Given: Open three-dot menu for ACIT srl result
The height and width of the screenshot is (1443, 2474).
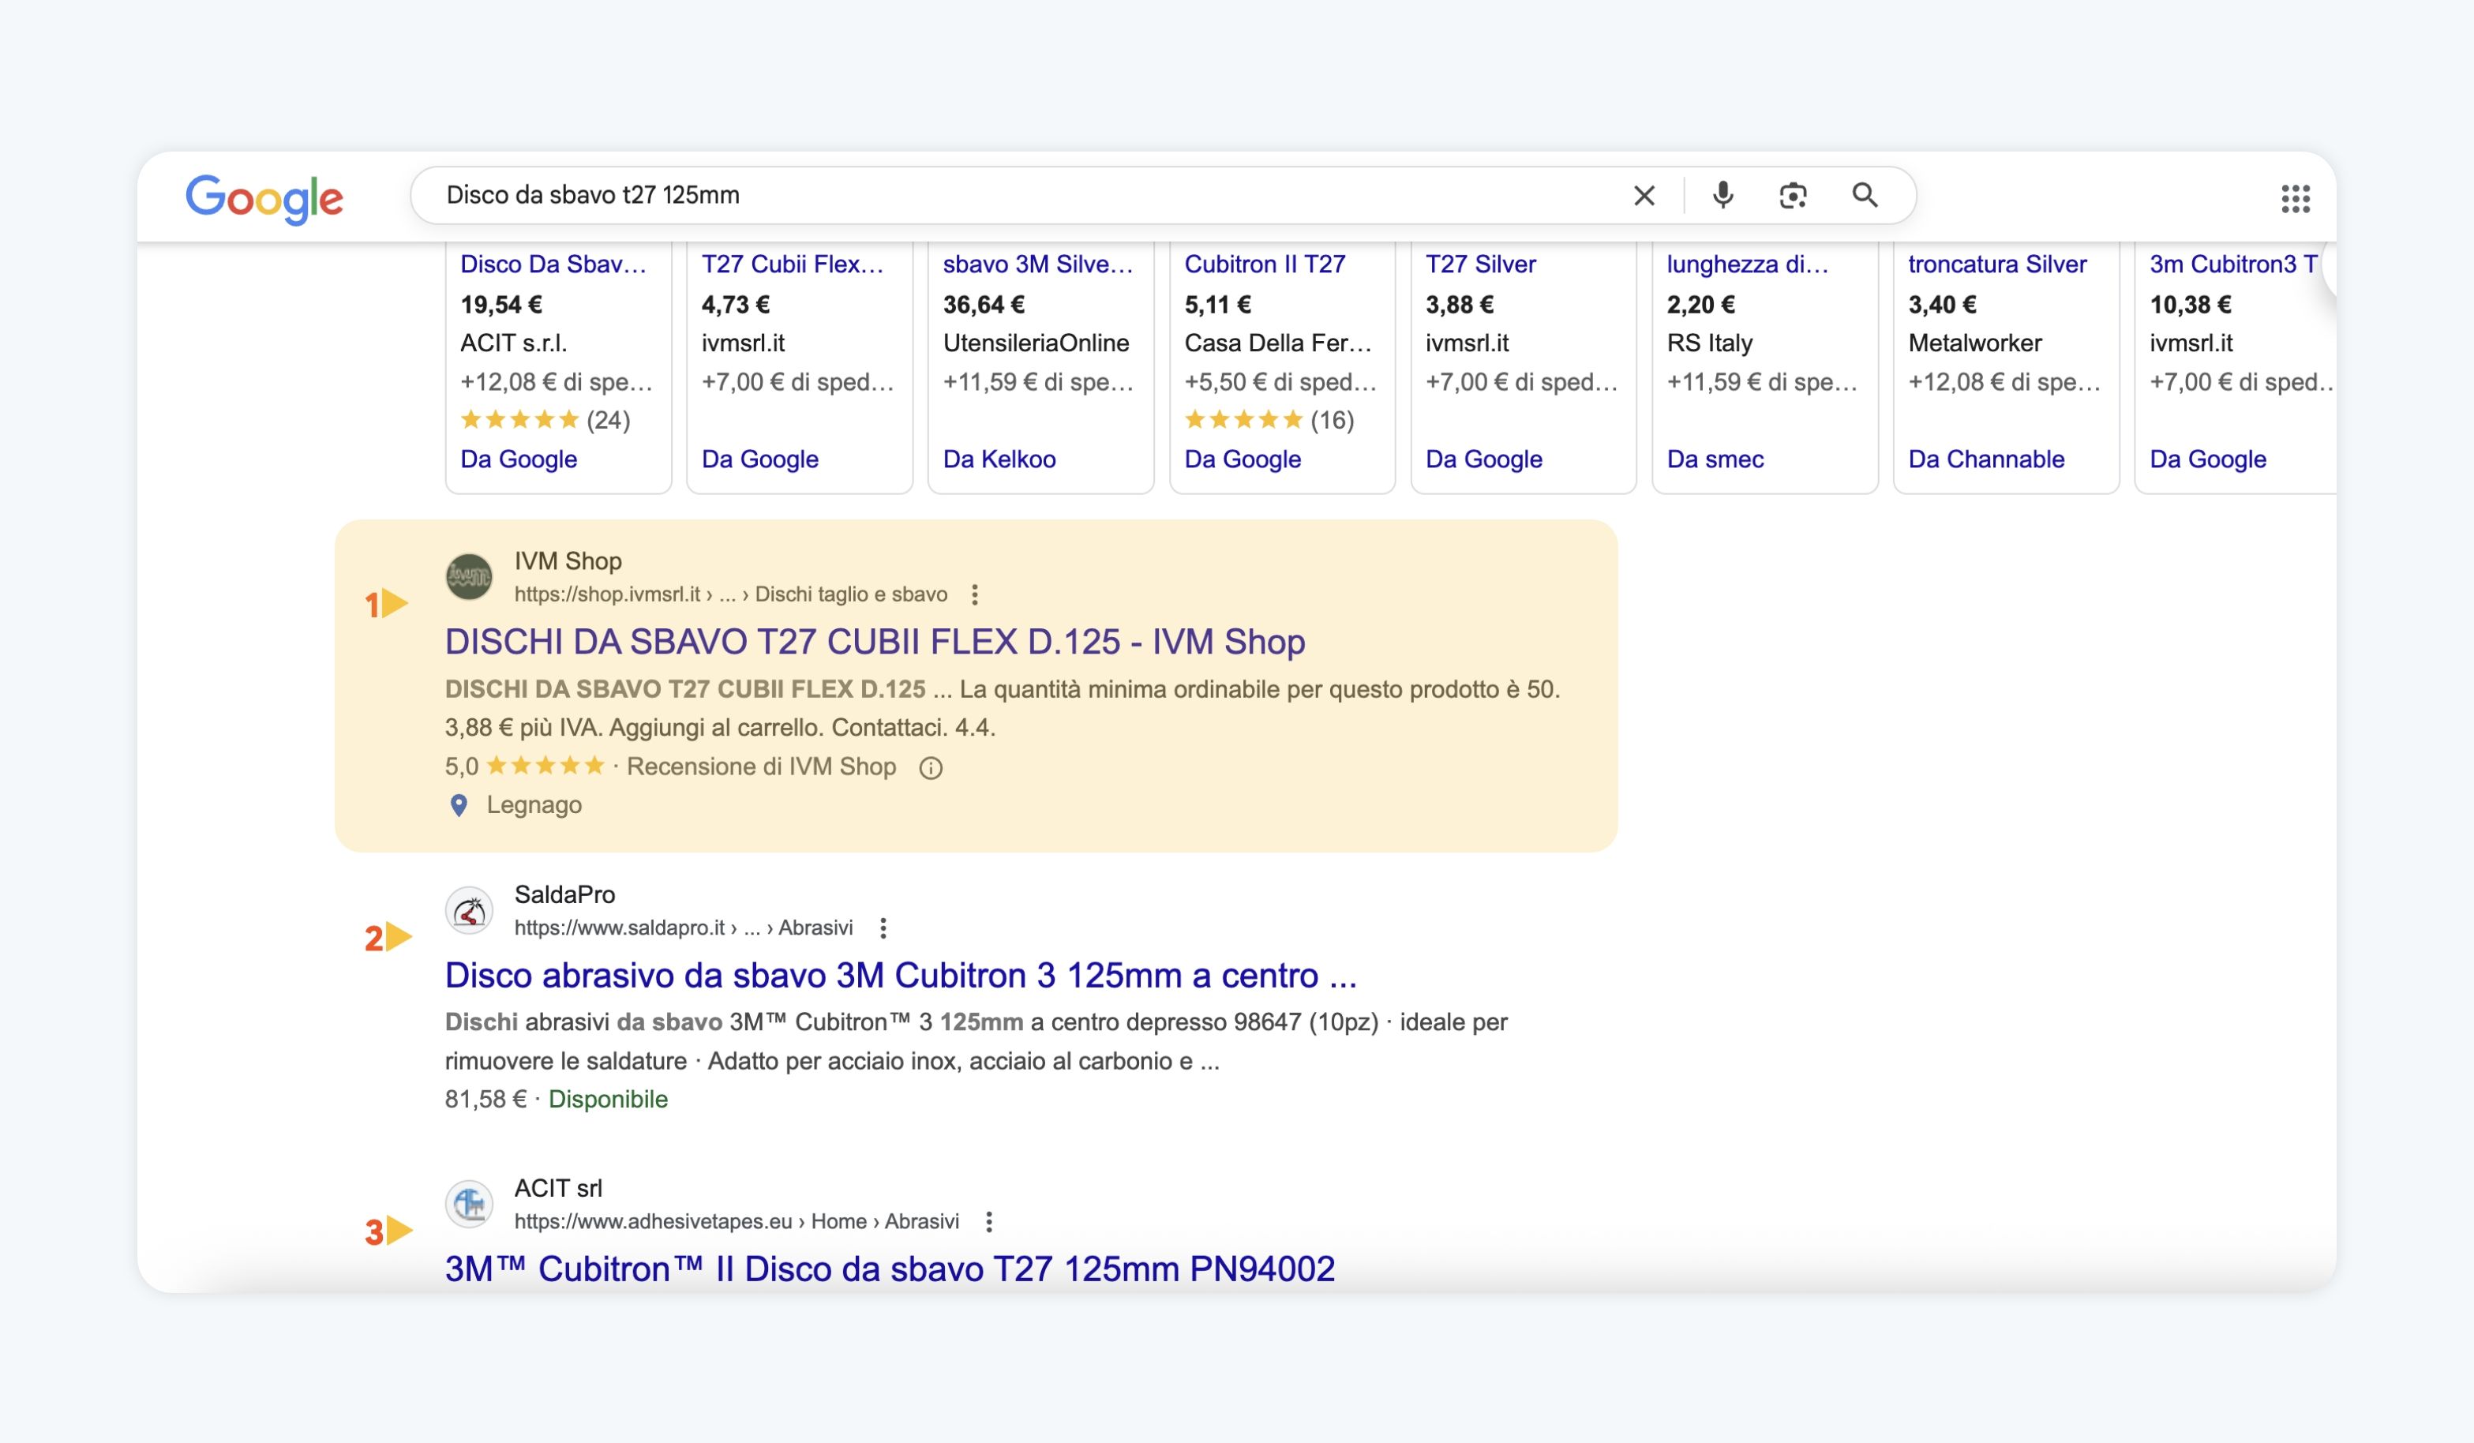Looking at the screenshot, I should point(988,1221).
